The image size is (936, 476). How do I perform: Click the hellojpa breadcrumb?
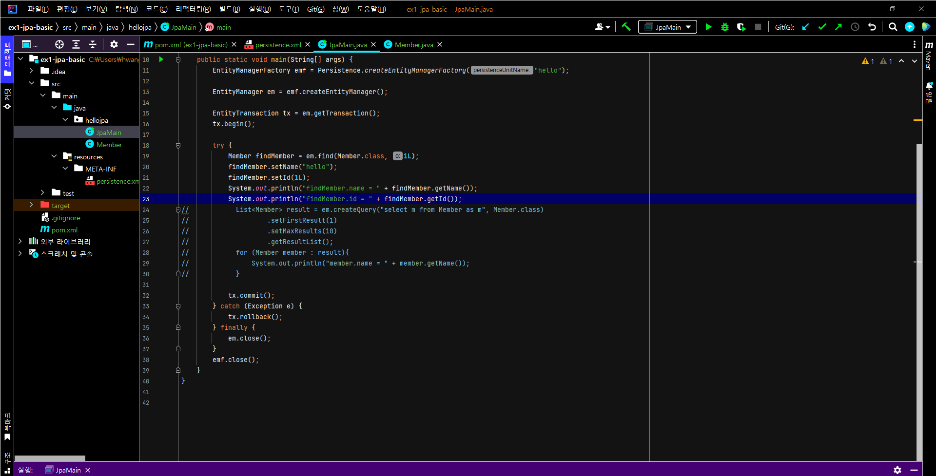(140, 27)
